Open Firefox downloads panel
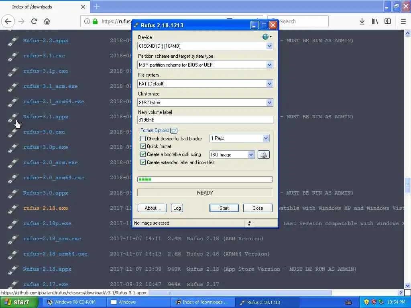 (x=362, y=21)
